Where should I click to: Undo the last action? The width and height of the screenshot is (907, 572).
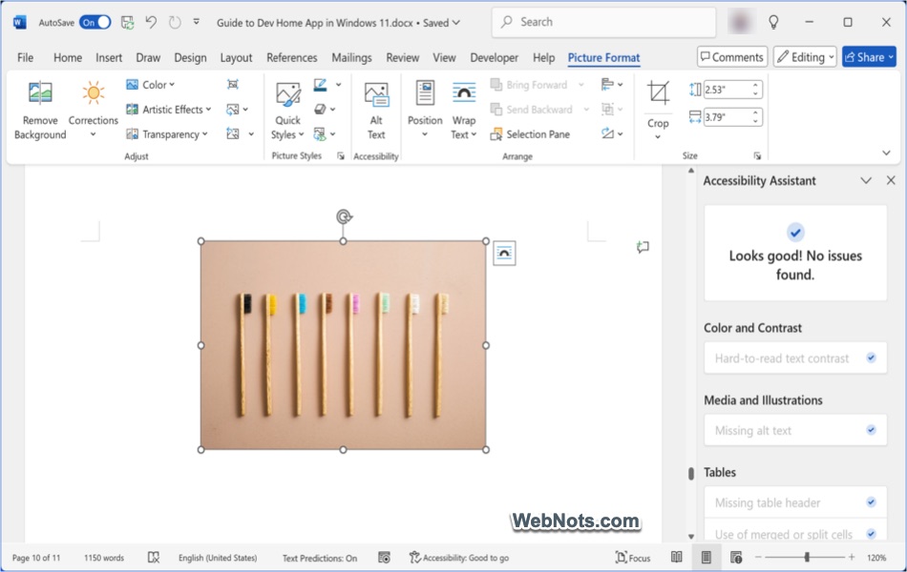point(151,23)
